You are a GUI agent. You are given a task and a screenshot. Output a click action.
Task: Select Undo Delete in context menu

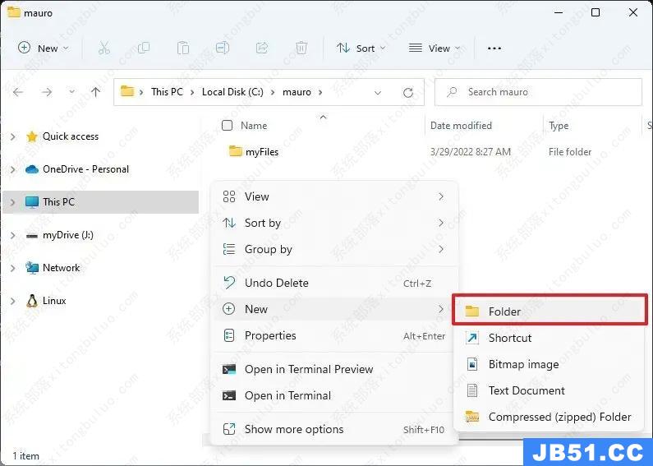(x=276, y=283)
